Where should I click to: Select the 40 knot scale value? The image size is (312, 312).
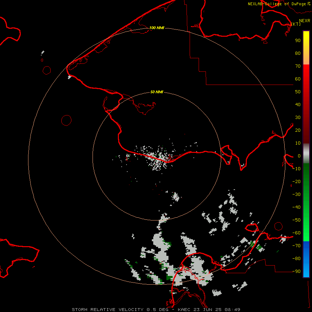(x=298, y=104)
